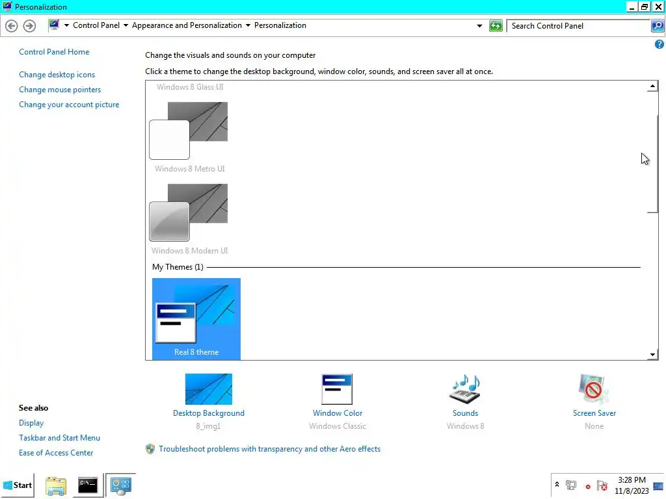This screenshot has height=499, width=666.
Task: Open the Window Color icon
Action: click(337, 389)
